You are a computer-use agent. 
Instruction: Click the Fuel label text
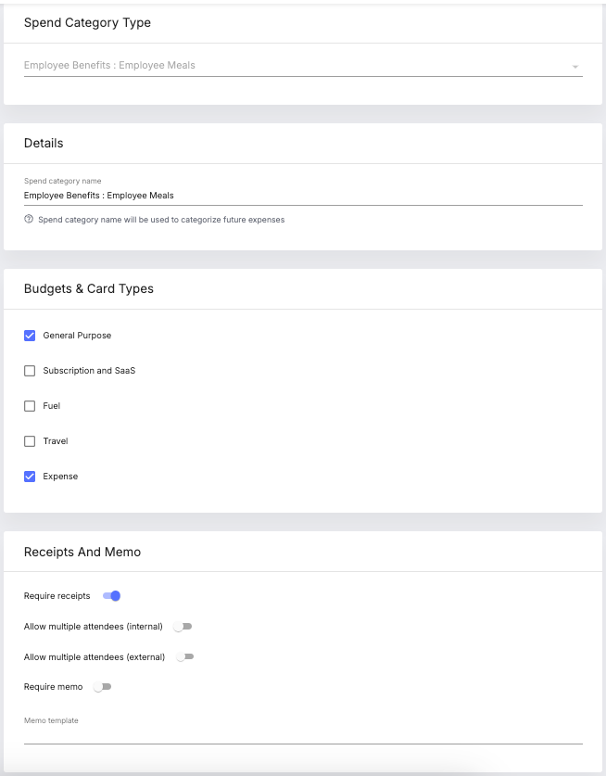click(52, 406)
